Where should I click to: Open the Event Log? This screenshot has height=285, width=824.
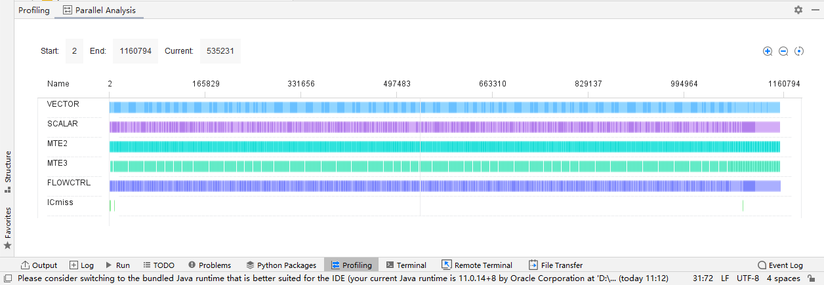(780, 265)
